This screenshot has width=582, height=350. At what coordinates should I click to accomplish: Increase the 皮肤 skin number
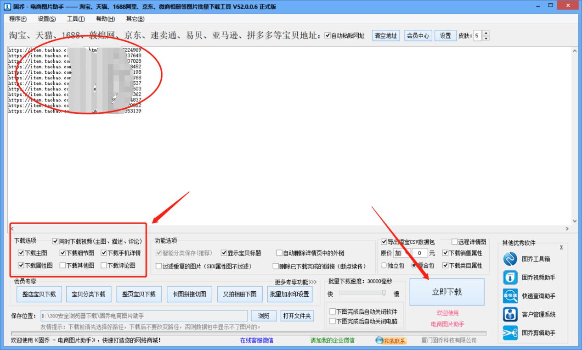point(486,33)
